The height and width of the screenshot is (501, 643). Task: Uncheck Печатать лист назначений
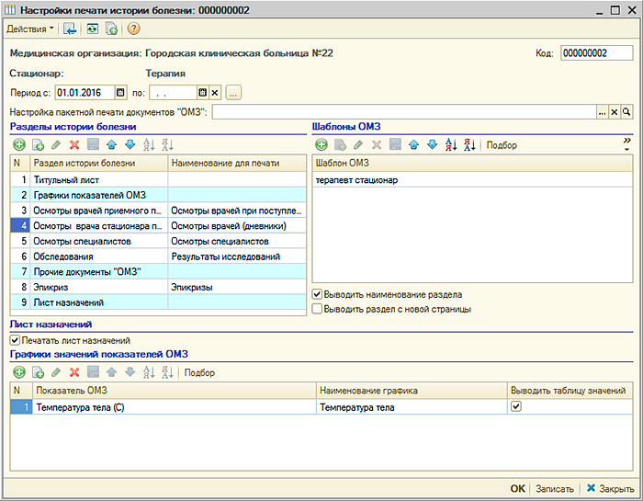15,340
